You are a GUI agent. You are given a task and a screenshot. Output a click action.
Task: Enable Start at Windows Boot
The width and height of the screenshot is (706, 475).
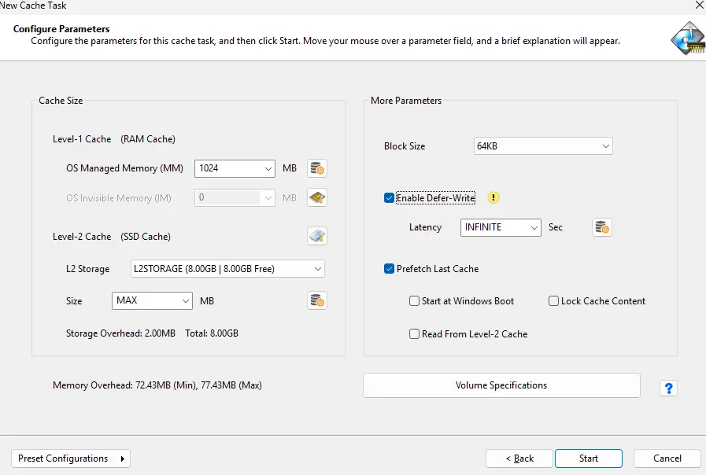414,301
